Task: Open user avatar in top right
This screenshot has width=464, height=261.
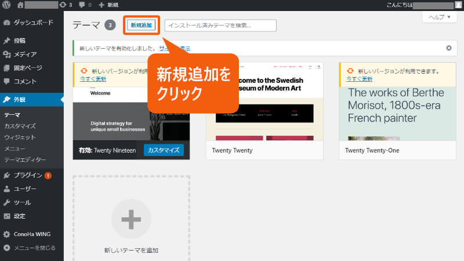Action: 458,5
